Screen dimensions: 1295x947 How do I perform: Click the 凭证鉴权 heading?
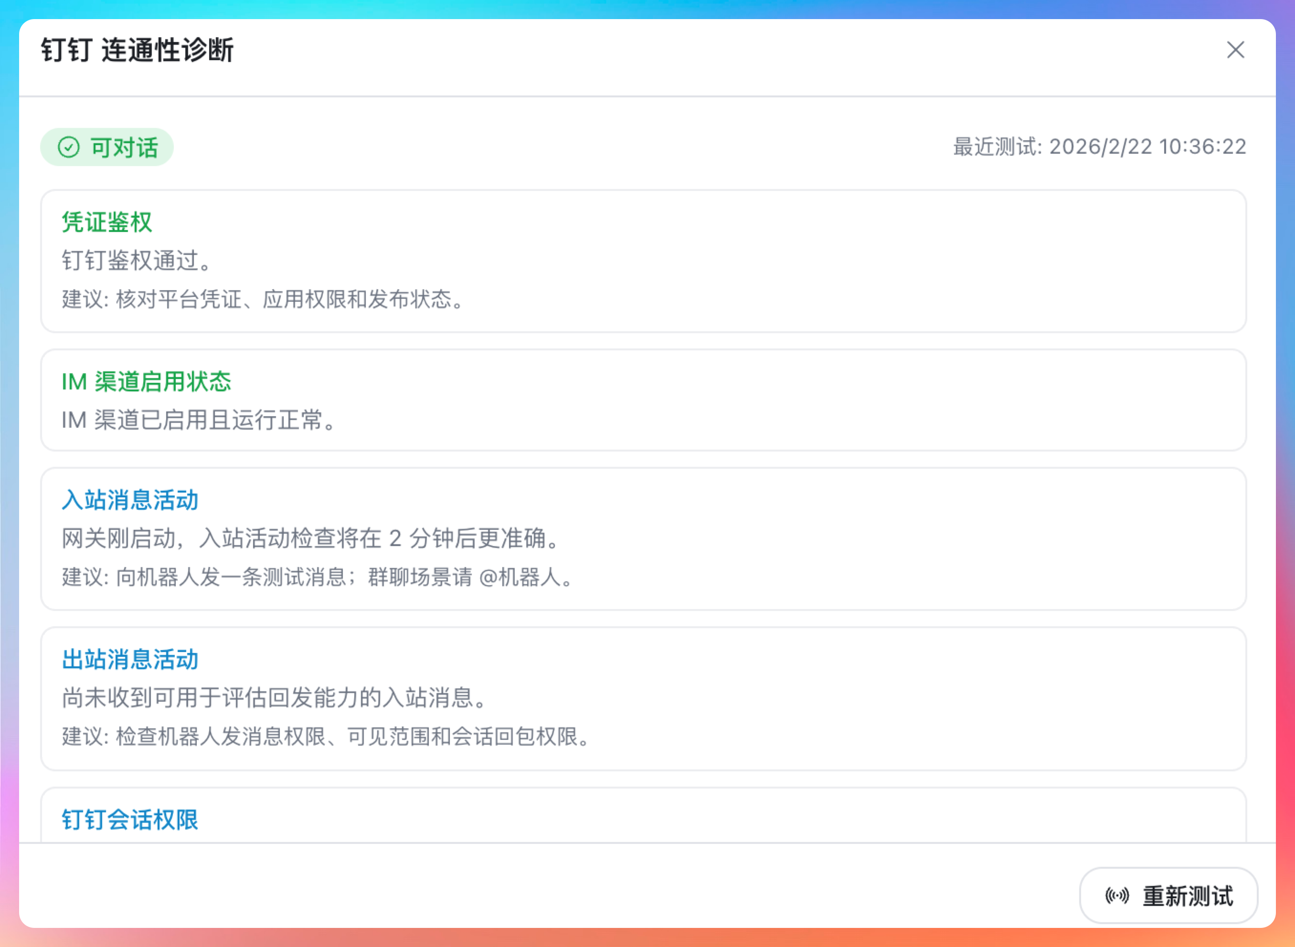pyautogui.click(x=106, y=222)
